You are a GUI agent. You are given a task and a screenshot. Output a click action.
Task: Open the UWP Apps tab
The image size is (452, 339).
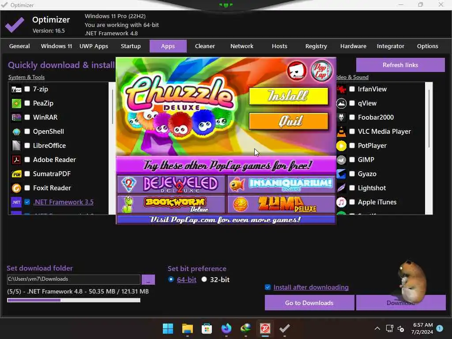tap(94, 46)
